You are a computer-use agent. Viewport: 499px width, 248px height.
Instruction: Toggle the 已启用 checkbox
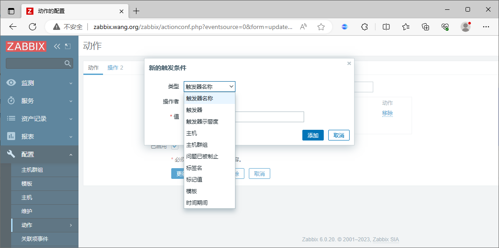175,146
